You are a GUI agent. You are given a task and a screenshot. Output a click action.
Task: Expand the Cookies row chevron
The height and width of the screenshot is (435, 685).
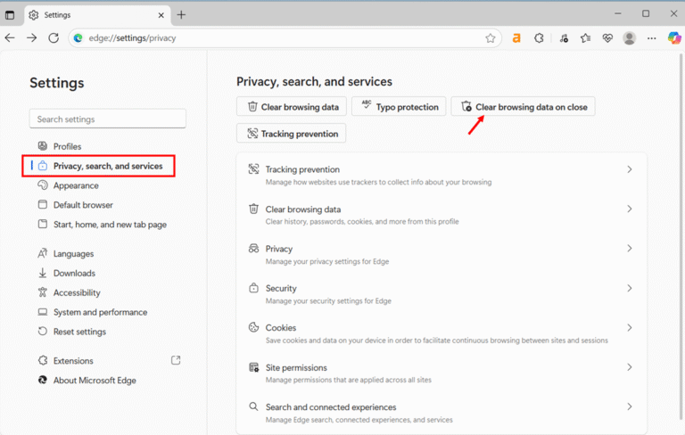[630, 327]
